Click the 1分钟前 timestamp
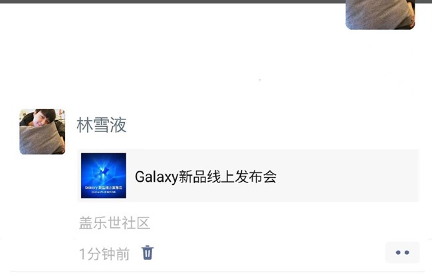This screenshot has width=432, height=276. coord(104,253)
